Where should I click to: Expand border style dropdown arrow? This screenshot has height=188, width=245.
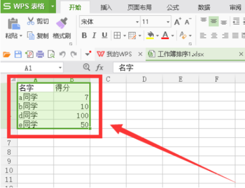point(124,35)
